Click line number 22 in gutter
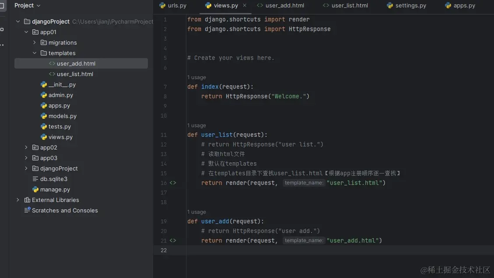 pyautogui.click(x=164, y=250)
